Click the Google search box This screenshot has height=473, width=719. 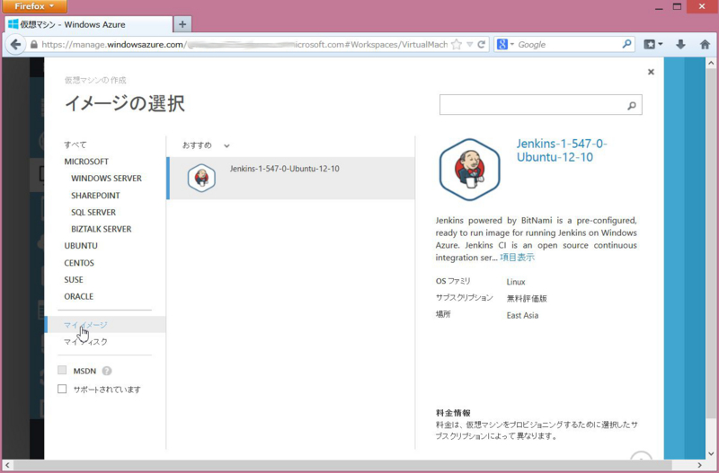tap(569, 44)
